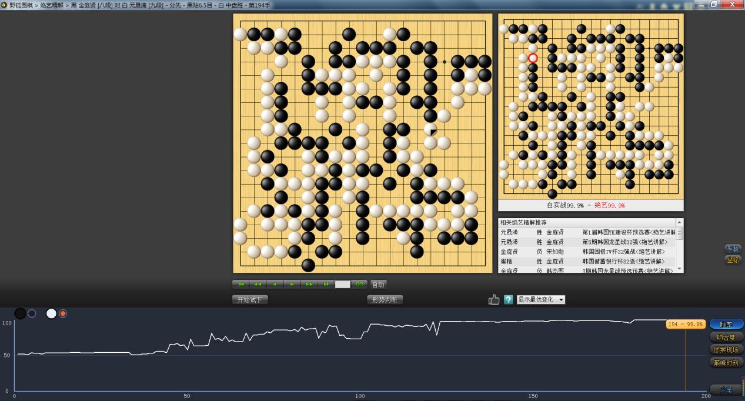Give a thumbs-up to this analysis
The width and height of the screenshot is (745, 401).
click(494, 299)
